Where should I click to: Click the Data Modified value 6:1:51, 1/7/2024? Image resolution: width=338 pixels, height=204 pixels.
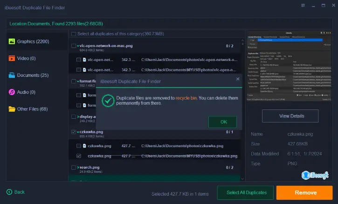304,154
